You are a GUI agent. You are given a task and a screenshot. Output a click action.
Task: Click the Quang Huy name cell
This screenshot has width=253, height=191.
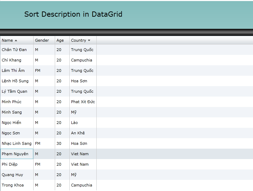(x=12, y=175)
